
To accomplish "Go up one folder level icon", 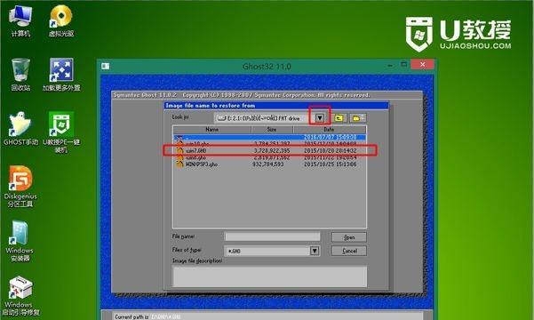I will pyautogui.click(x=339, y=118).
